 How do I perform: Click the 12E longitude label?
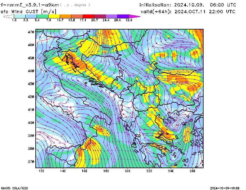coord(42,171)
